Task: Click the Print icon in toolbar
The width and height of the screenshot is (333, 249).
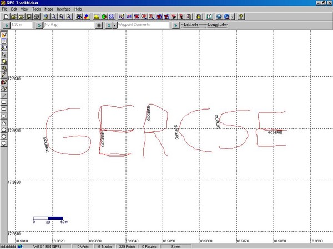Action: 36,17
